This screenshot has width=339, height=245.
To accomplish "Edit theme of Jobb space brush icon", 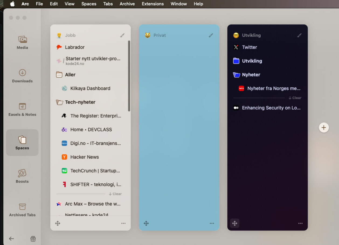I will pyautogui.click(x=122, y=35).
